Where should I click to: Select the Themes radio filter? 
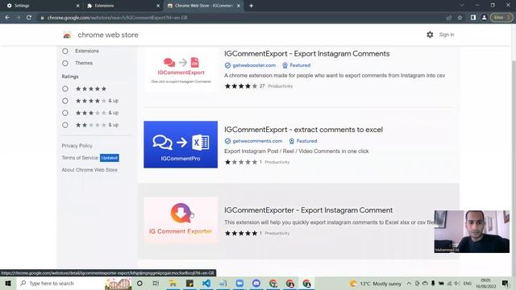(65, 63)
